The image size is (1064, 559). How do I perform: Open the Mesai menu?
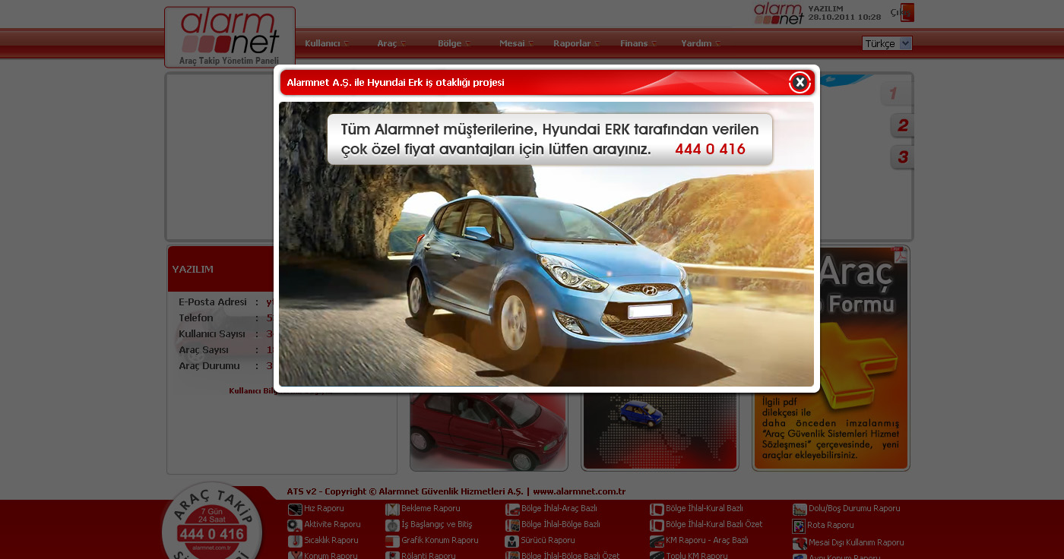[x=516, y=43]
